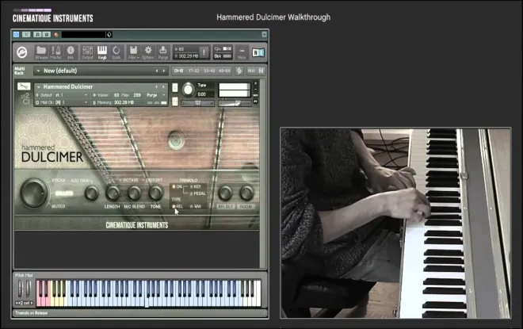Click the large articulation selector knob
The image size is (523, 329).
pos(33,193)
